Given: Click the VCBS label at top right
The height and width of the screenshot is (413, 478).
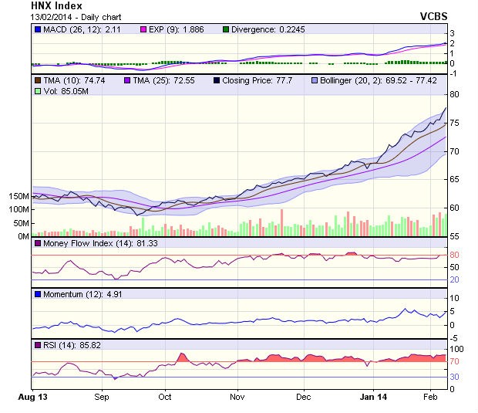Looking at the screenshot, I should [x=433, y=16].
